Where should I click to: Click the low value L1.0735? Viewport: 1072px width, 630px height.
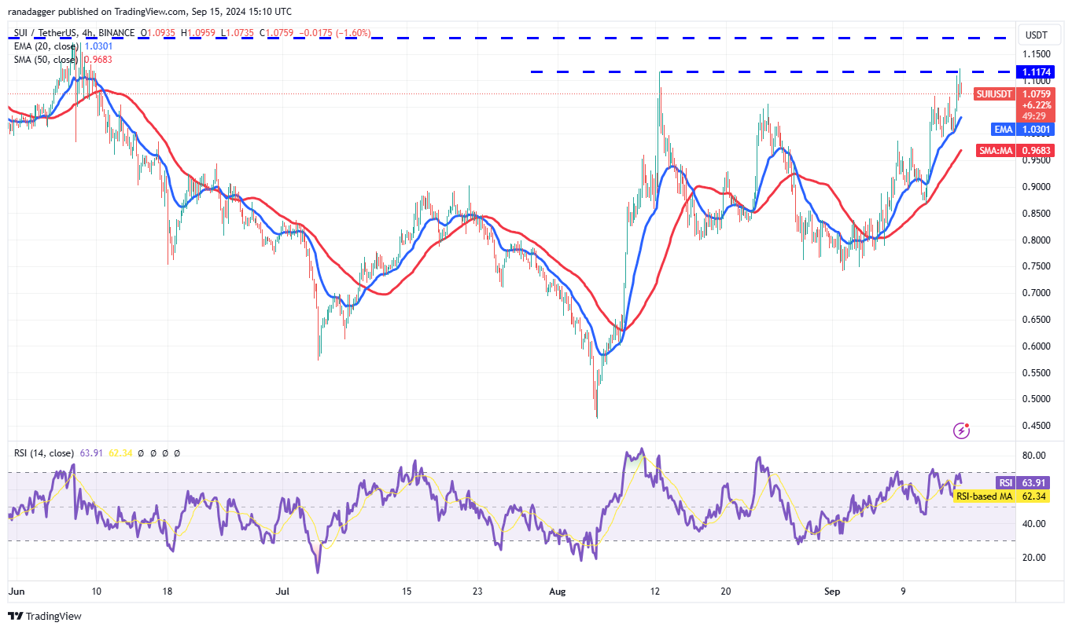[x=236, y=34]
